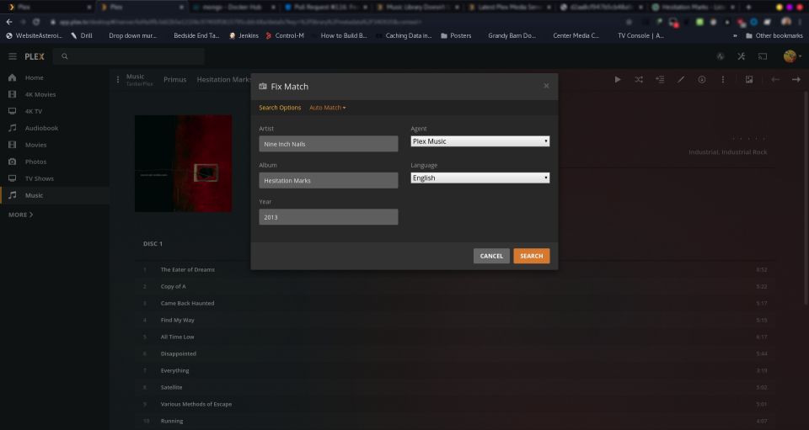The height and width of the screenshot is (430, 809).
Task: Open the Posters bookmark folder
Action: 456,35
